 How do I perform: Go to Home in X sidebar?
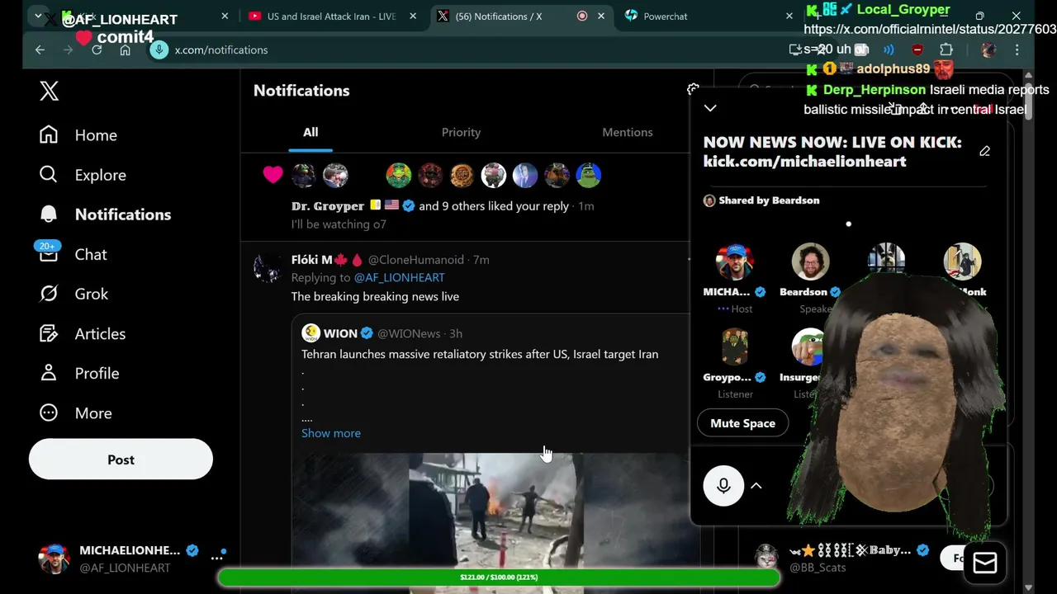(78, 135)
